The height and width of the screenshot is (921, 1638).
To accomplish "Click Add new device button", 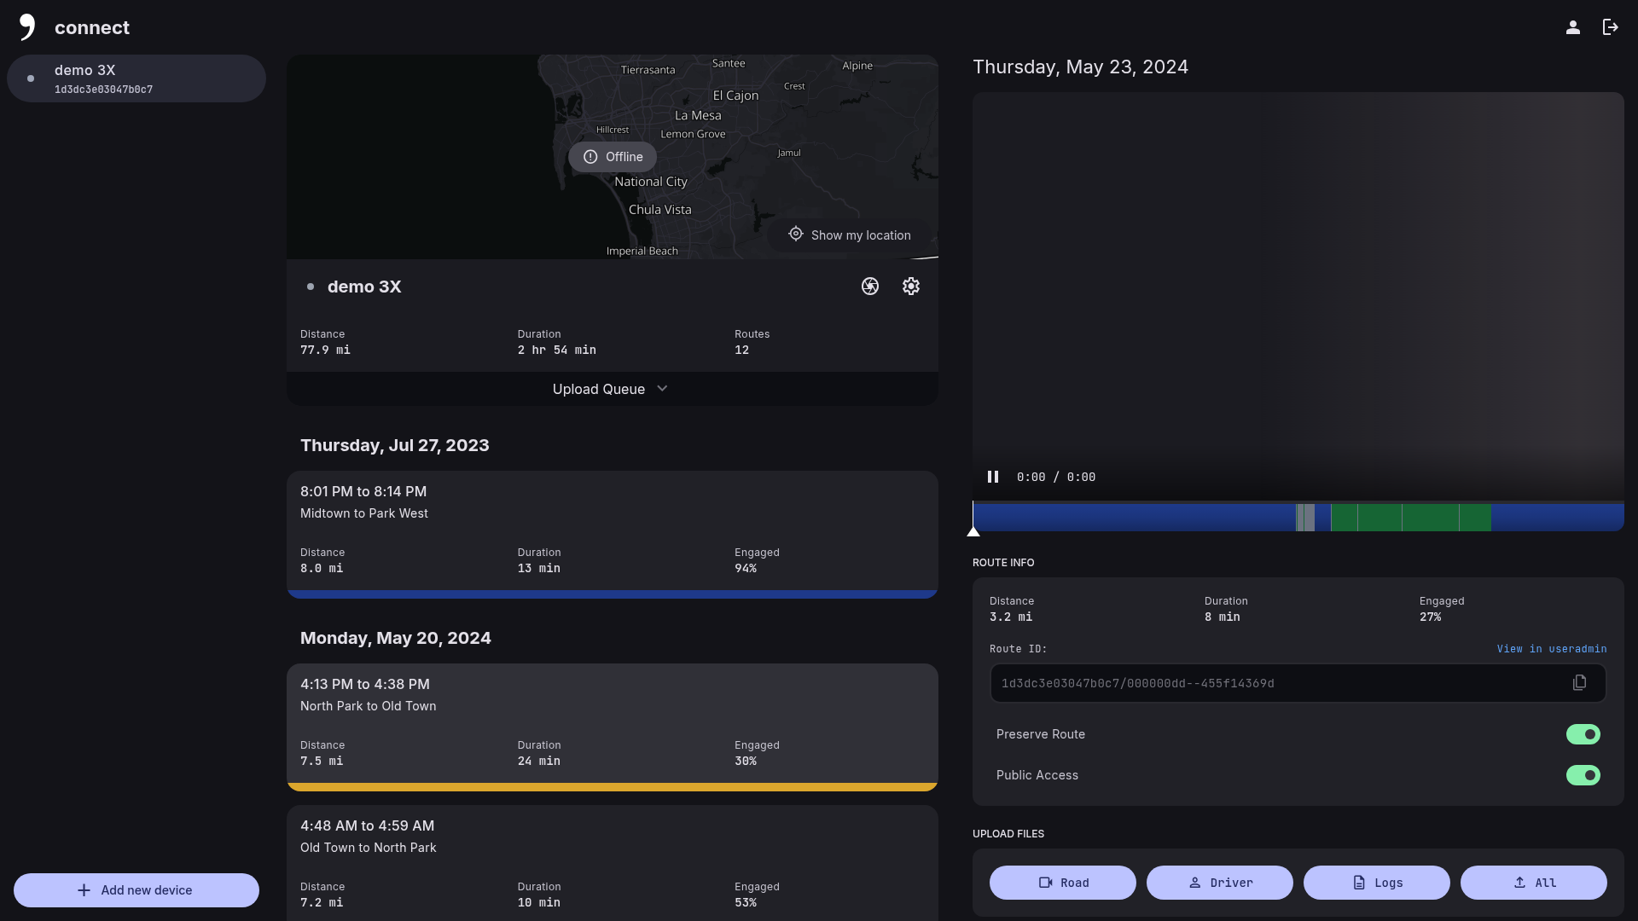I will coord(136,889).
